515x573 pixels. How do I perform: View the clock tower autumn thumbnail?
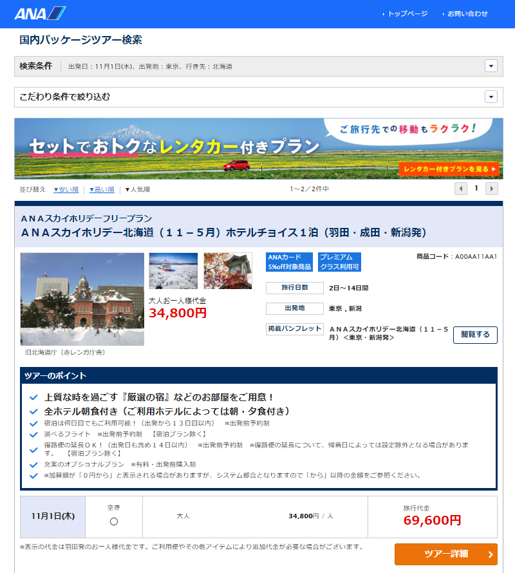(x=228, y=271)
